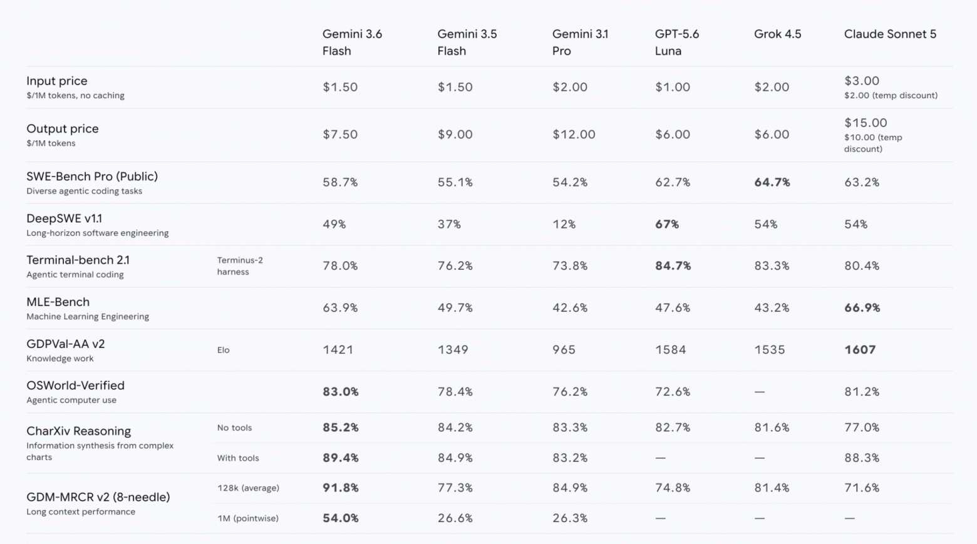Select the bold 54.0% long context score
Viewport: 977px width, 544px height.
coord(340,518)
